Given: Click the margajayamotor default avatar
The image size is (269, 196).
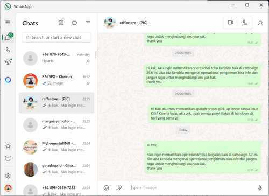Looking at the screenshot, I should coord(31,125).
